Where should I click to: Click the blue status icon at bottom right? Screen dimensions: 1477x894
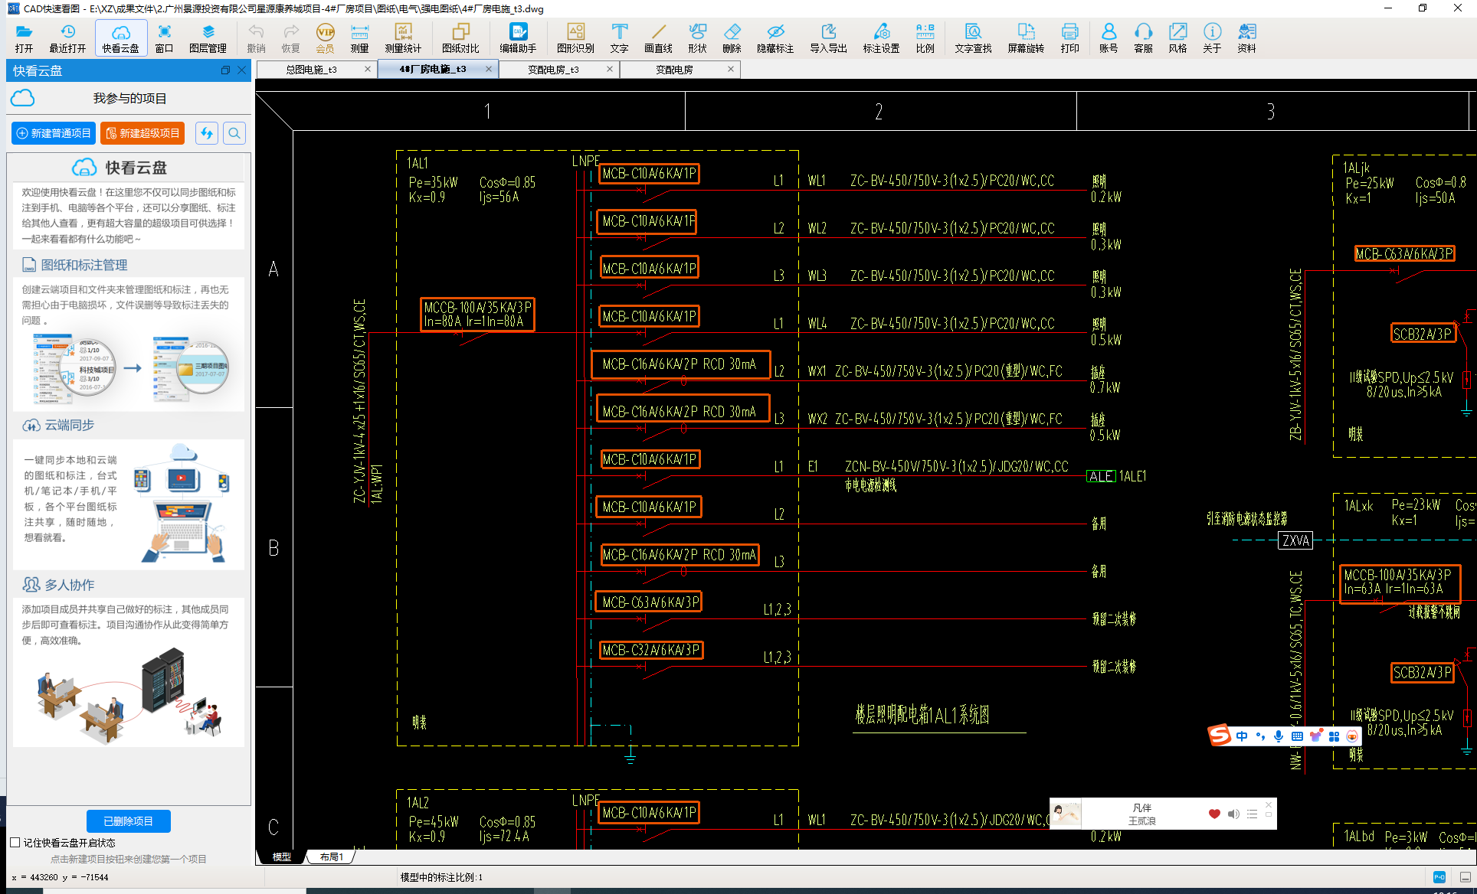(1439, 877)
